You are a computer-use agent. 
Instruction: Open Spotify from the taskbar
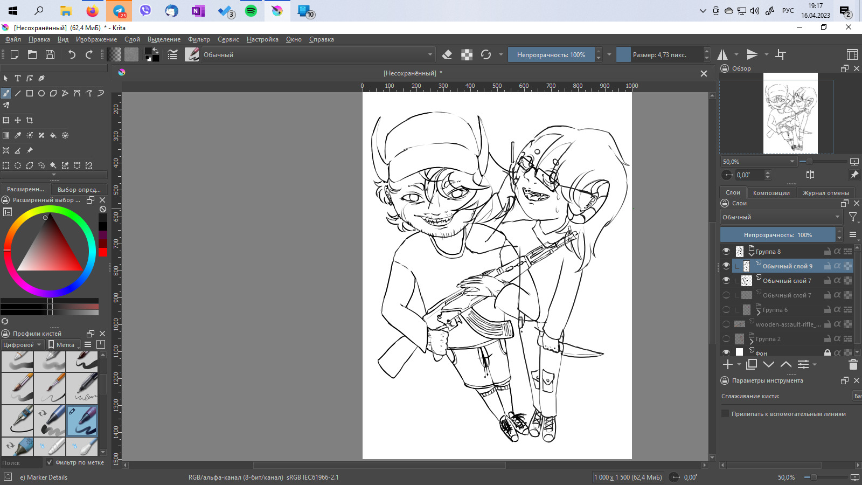coord(251,11)
